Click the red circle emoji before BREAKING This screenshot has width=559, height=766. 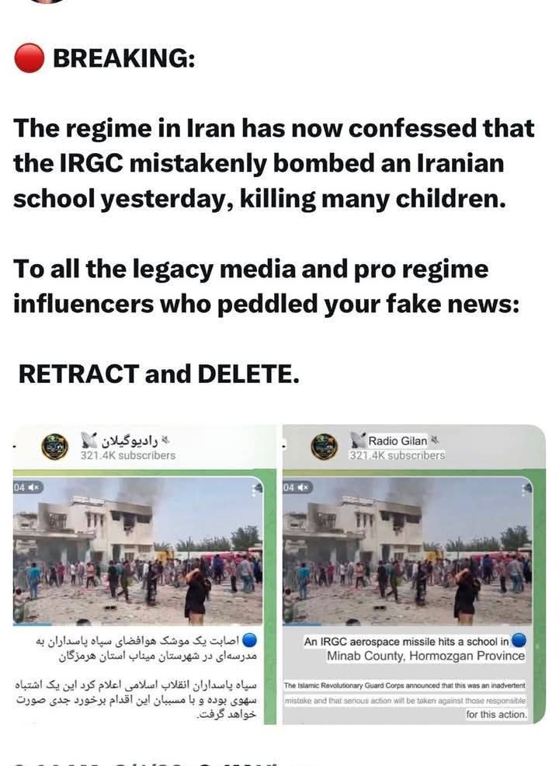pyautogui.click(x=30, y=58)
